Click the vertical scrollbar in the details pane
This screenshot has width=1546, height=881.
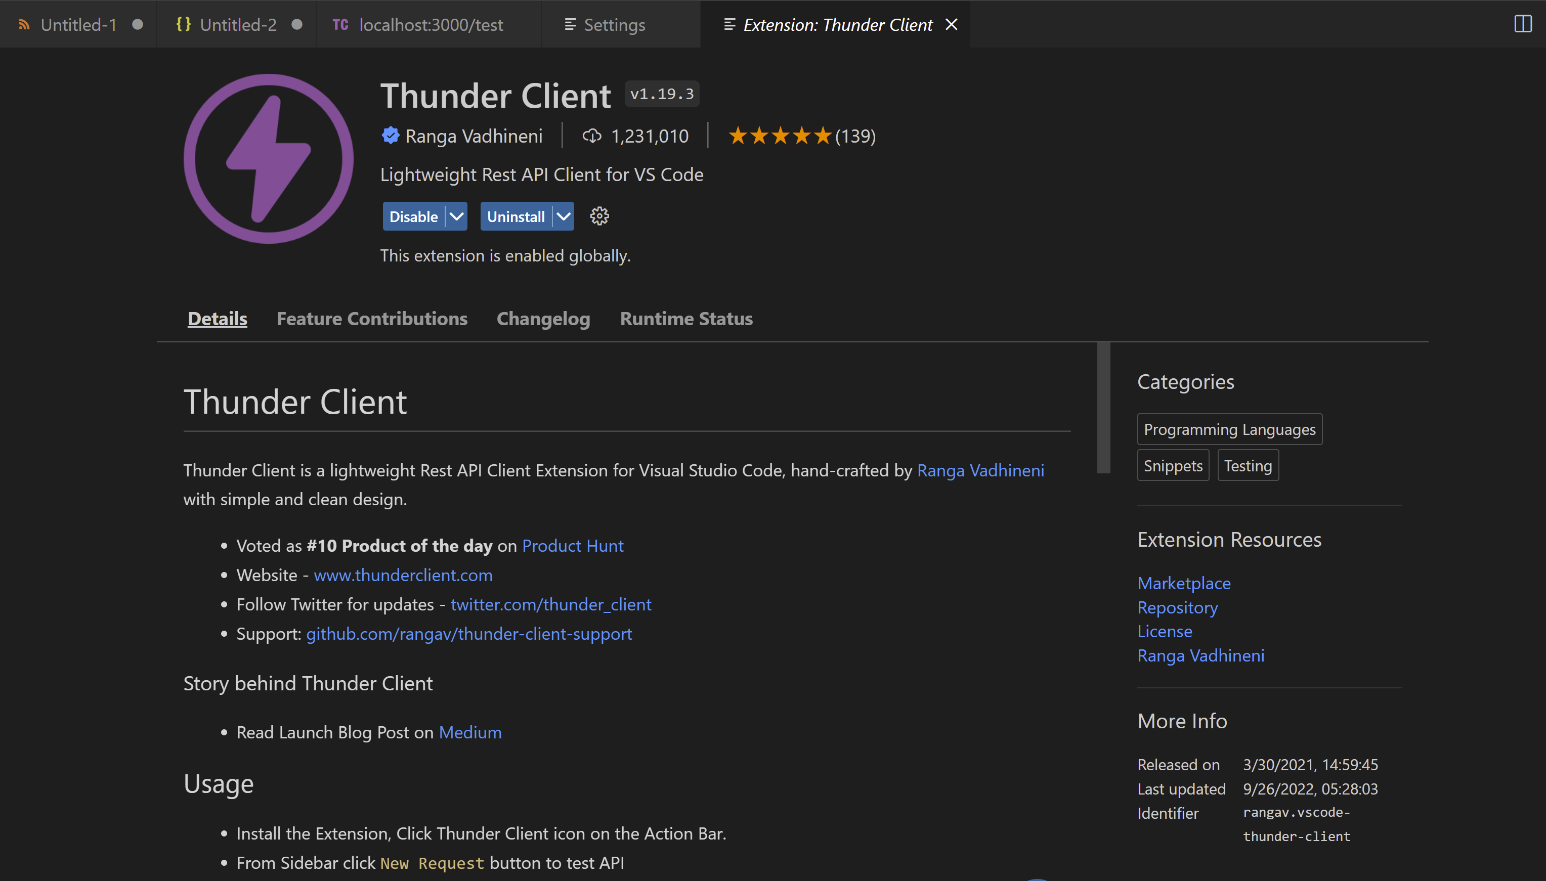click(x=1104, y=407)
